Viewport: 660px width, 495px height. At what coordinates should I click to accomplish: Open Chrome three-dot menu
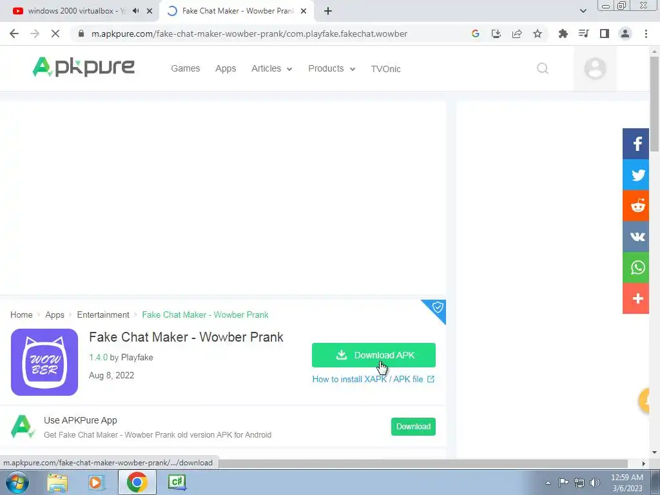tap(646, 34)
